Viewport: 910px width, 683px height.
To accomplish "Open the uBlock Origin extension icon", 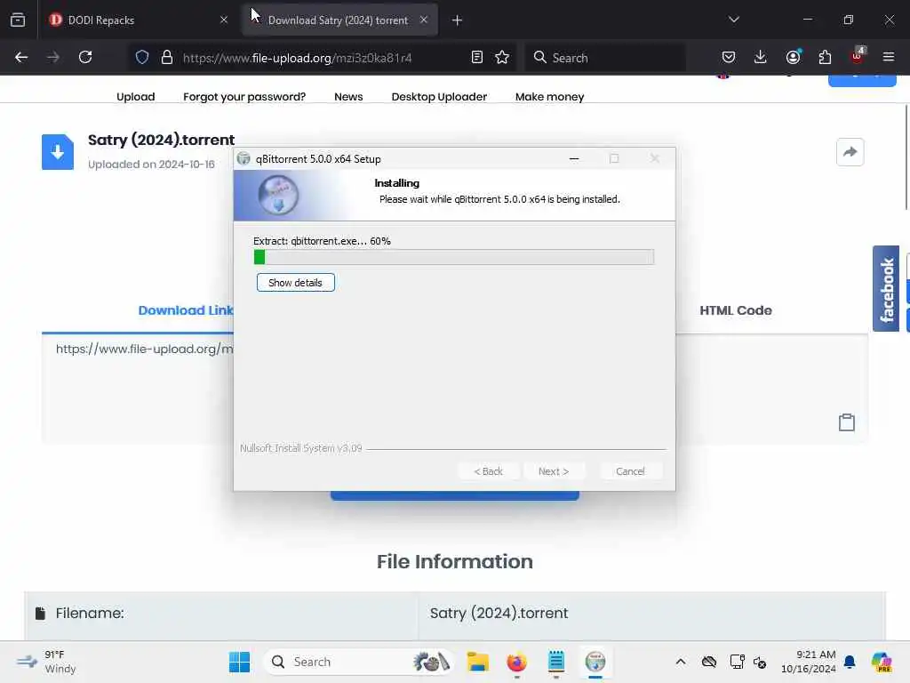I will click(858, 56).
